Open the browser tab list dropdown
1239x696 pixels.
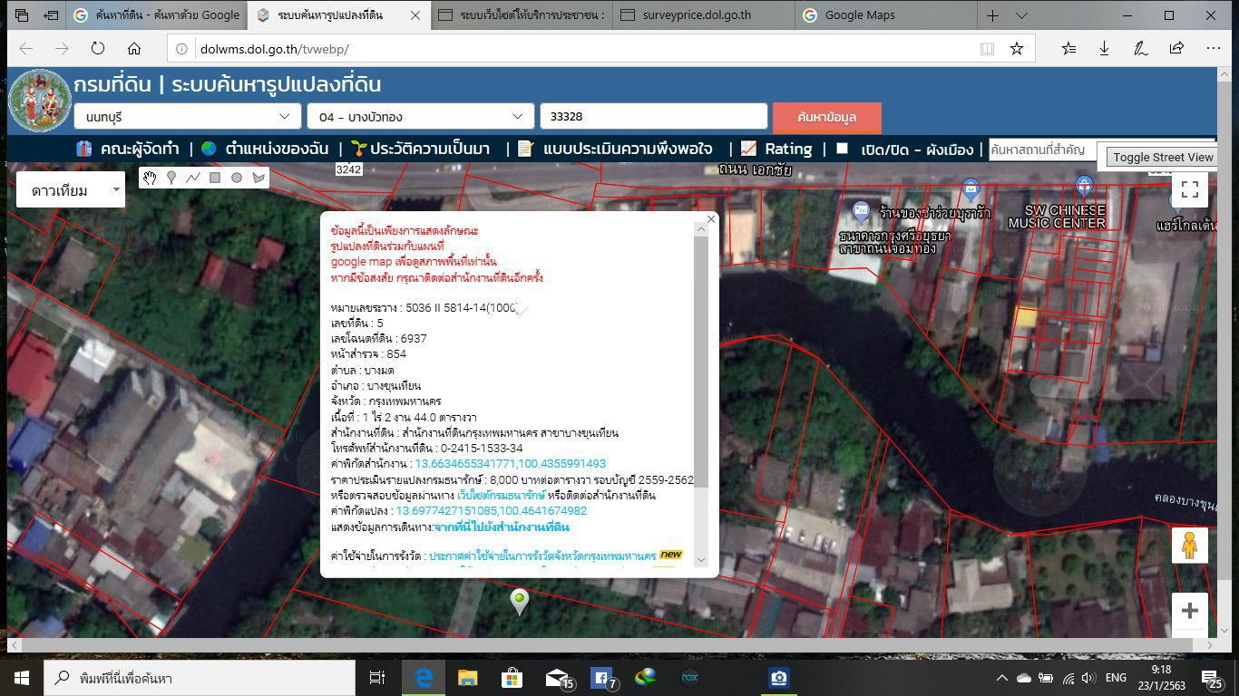pyautogui.click(x=1021, y=15)
